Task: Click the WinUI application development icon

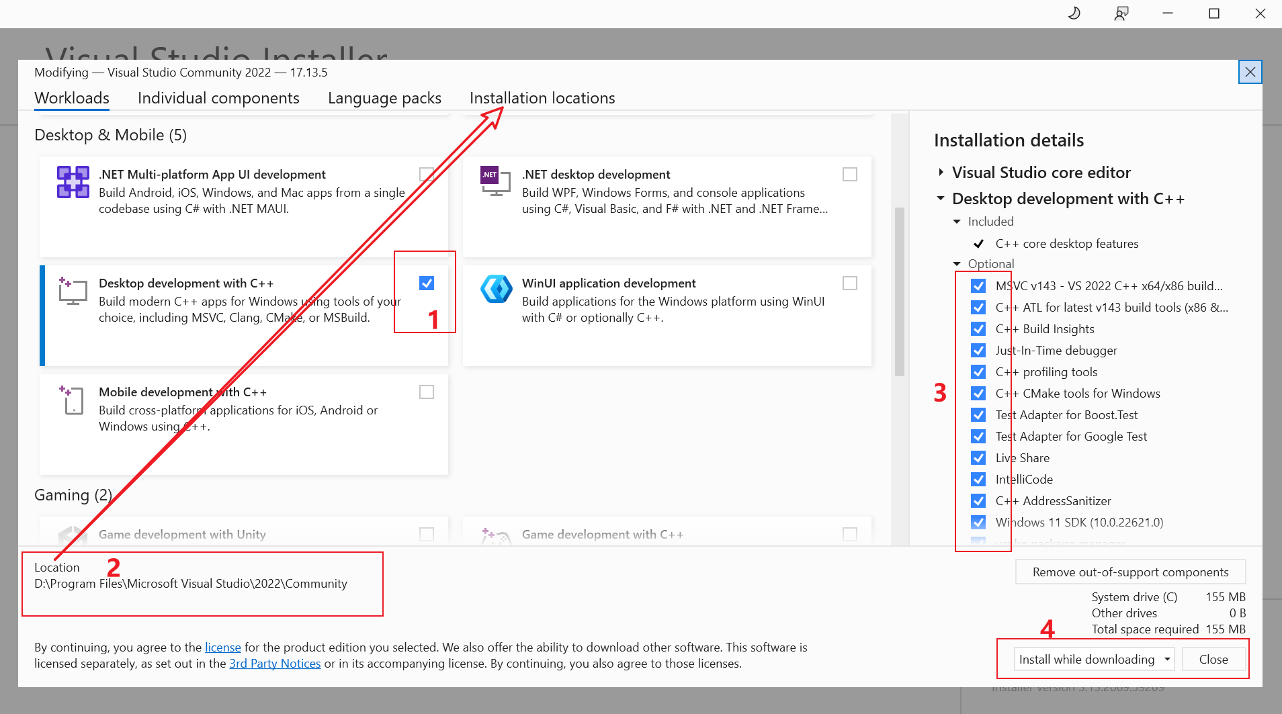Action: [x=497, y=289]
